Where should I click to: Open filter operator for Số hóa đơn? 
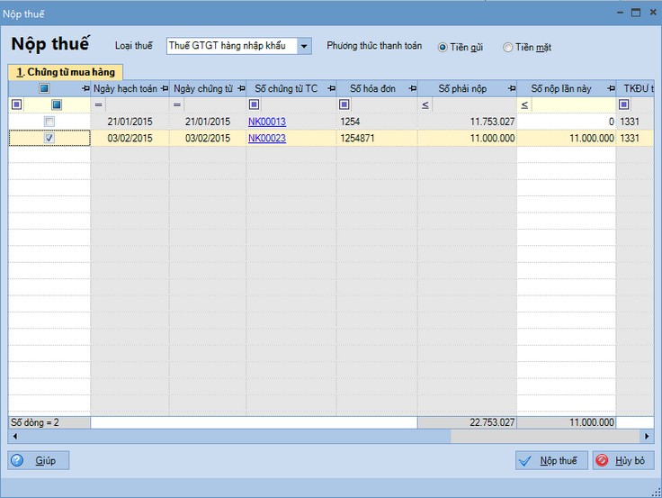tap(344, 104)
